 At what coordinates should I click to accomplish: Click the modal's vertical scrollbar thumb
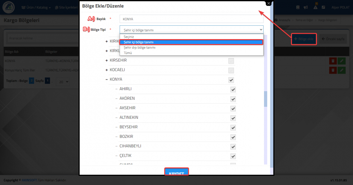[266, 99]
